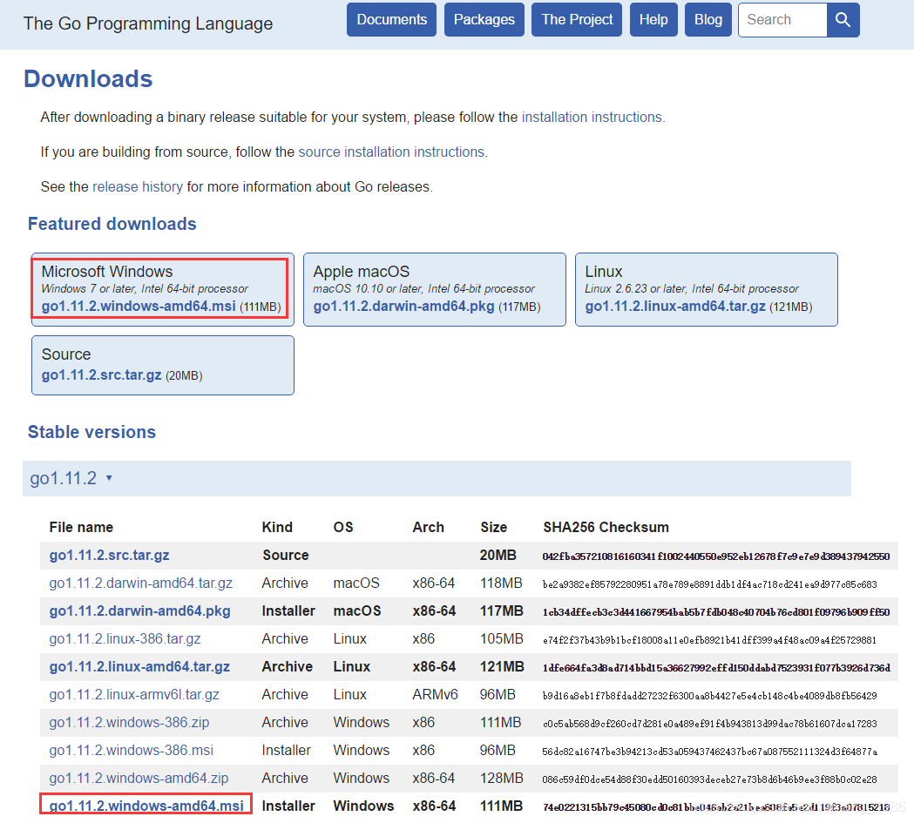Screen dimensions: 914x823
Task: Open the installation instructions link
Action: [592, 117]
